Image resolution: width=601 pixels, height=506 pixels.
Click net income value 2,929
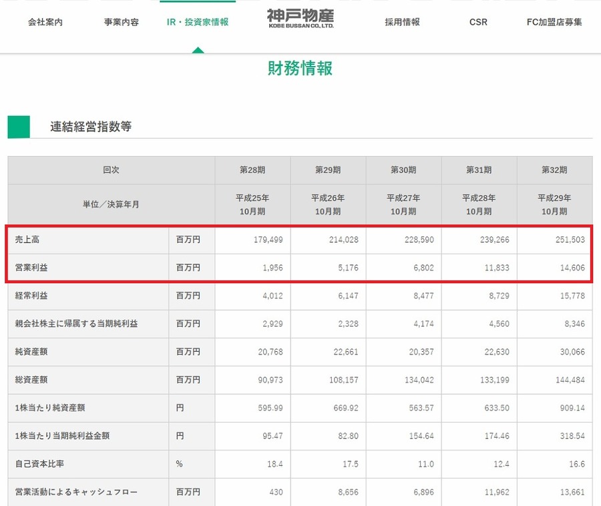tap(272, 324)
